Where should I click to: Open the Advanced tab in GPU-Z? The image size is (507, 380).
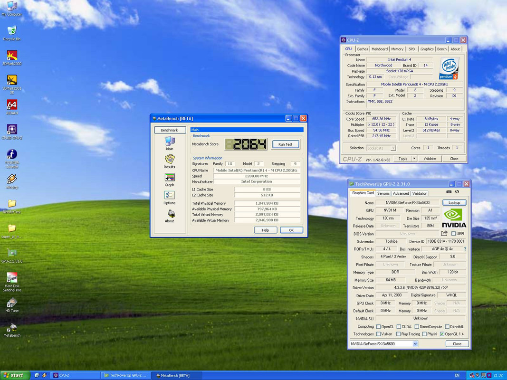[x=401, y=193]
